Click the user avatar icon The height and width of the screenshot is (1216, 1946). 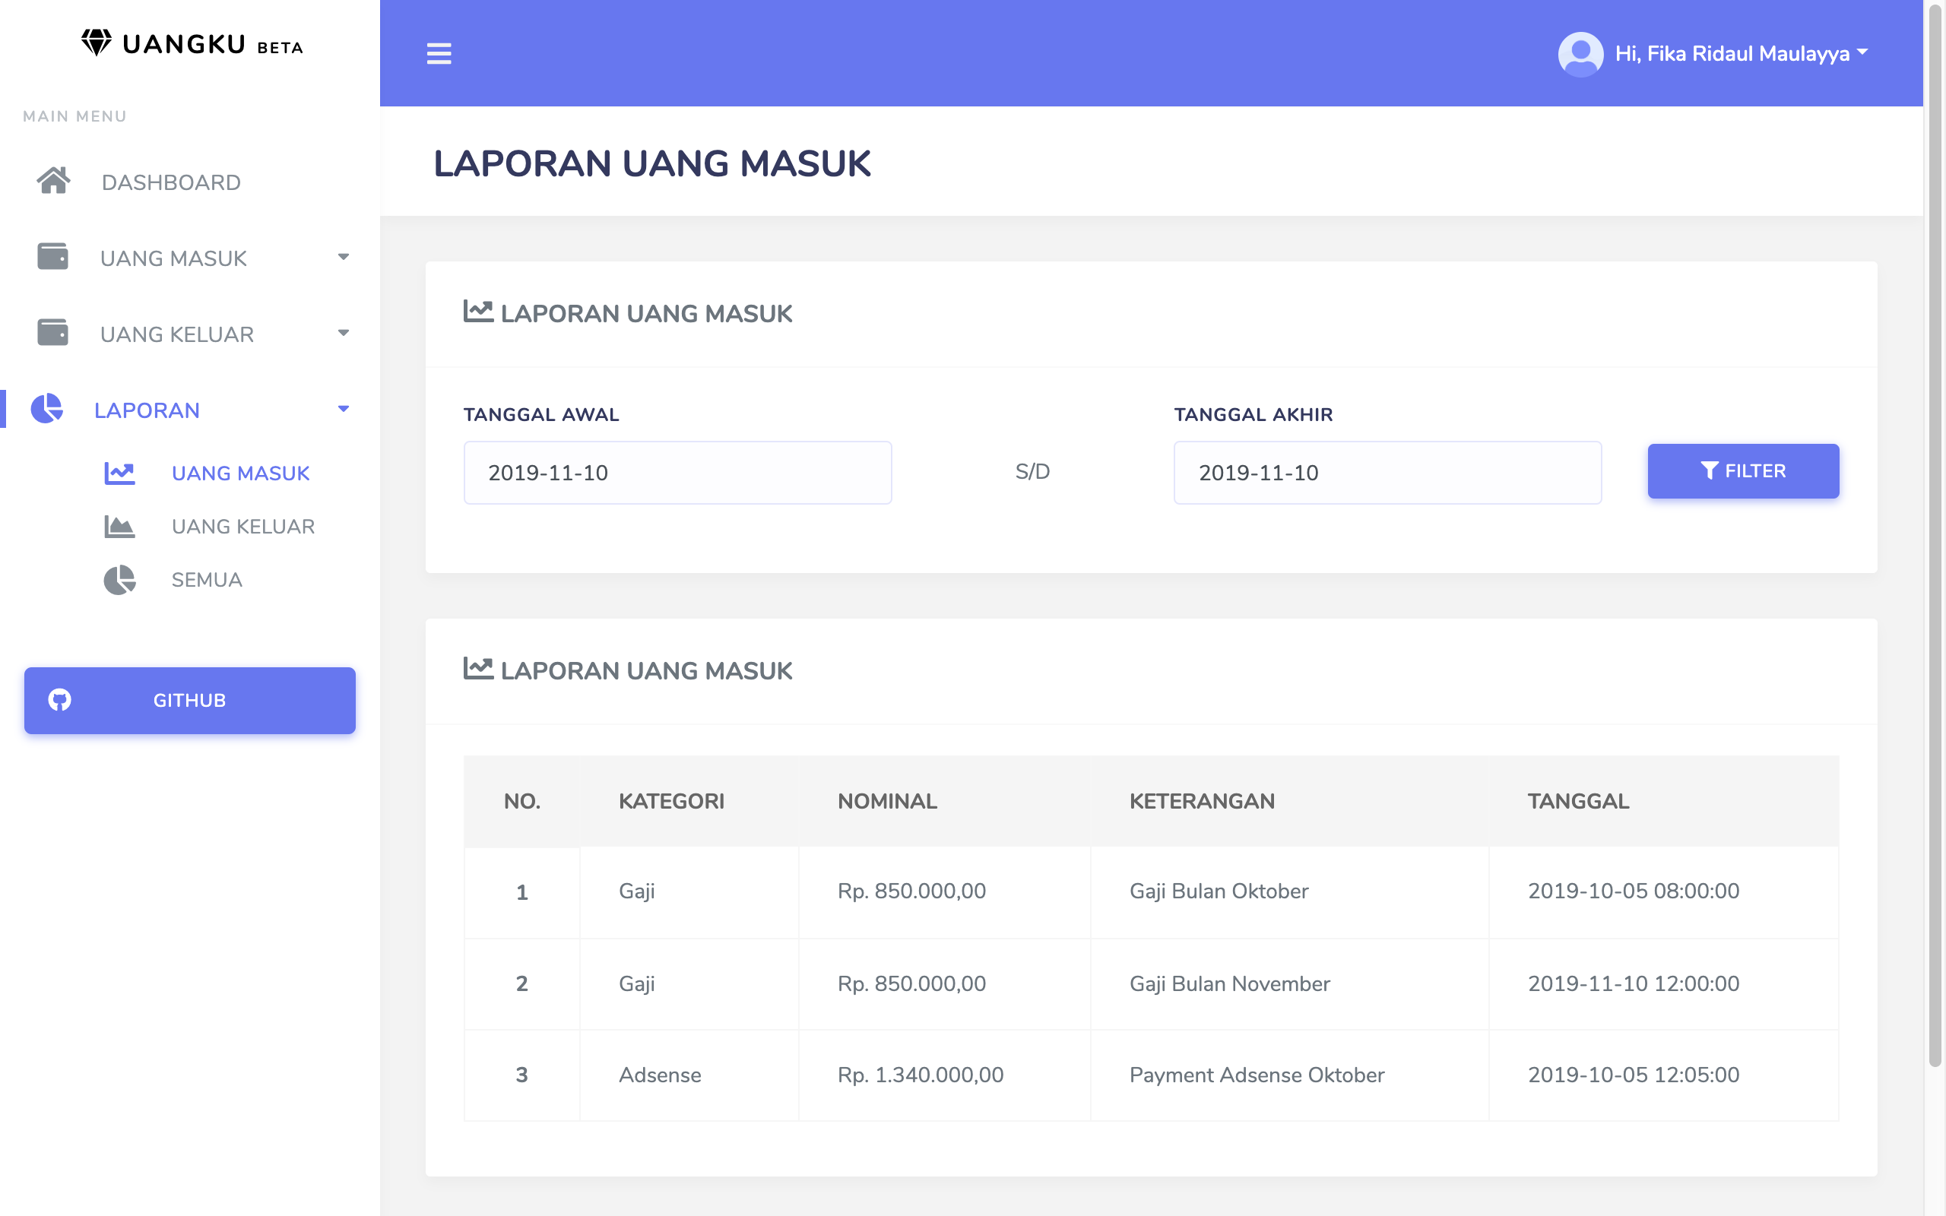click(x=1580, y=54)
